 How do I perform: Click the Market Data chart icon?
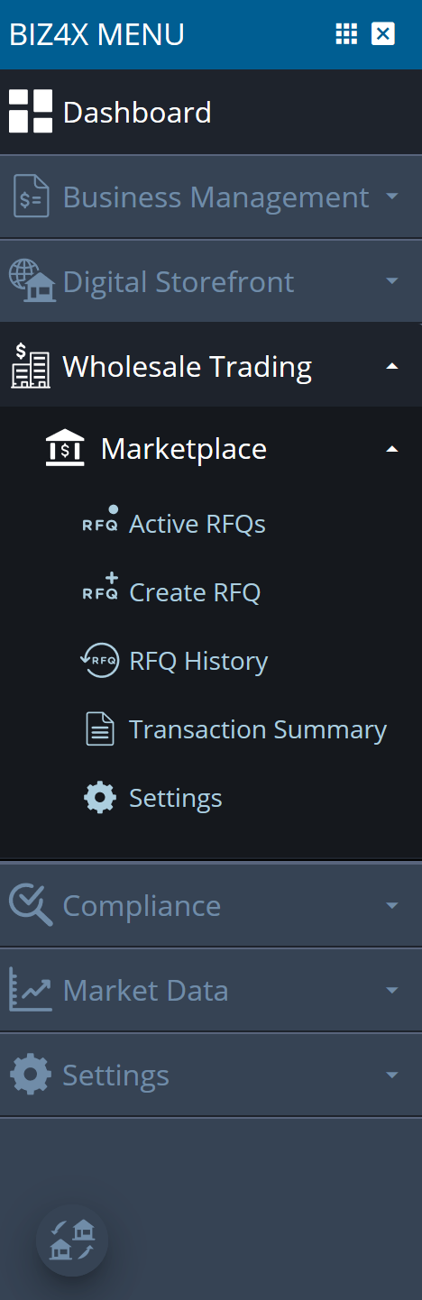coord(31,990)
